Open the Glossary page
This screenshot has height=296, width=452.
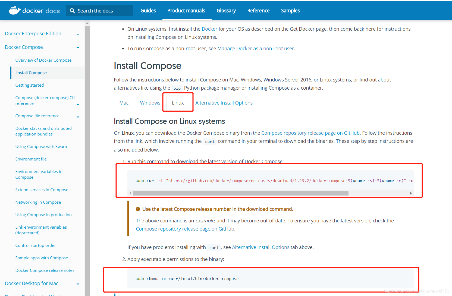click(226, 11)
